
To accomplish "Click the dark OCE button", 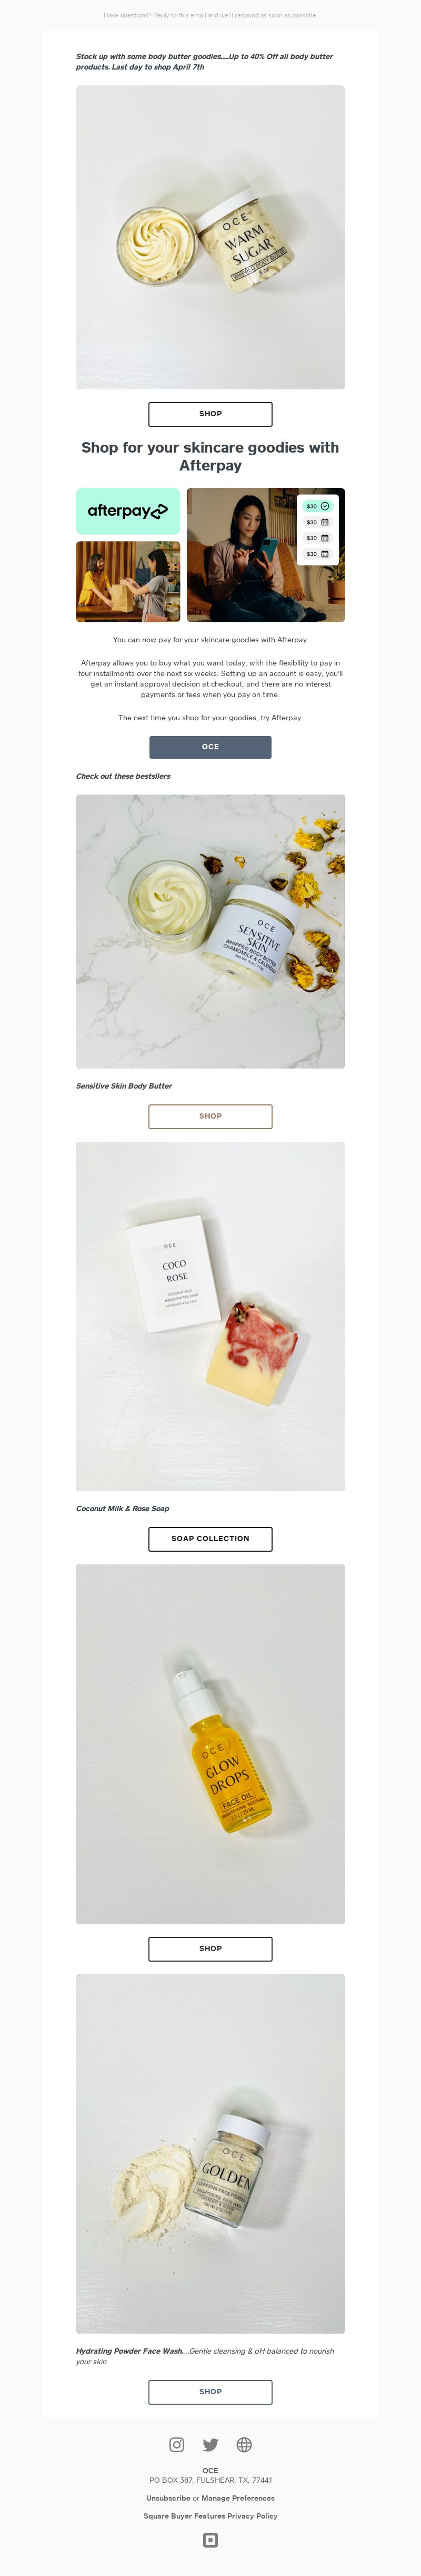I will click(x=210, y=747).
